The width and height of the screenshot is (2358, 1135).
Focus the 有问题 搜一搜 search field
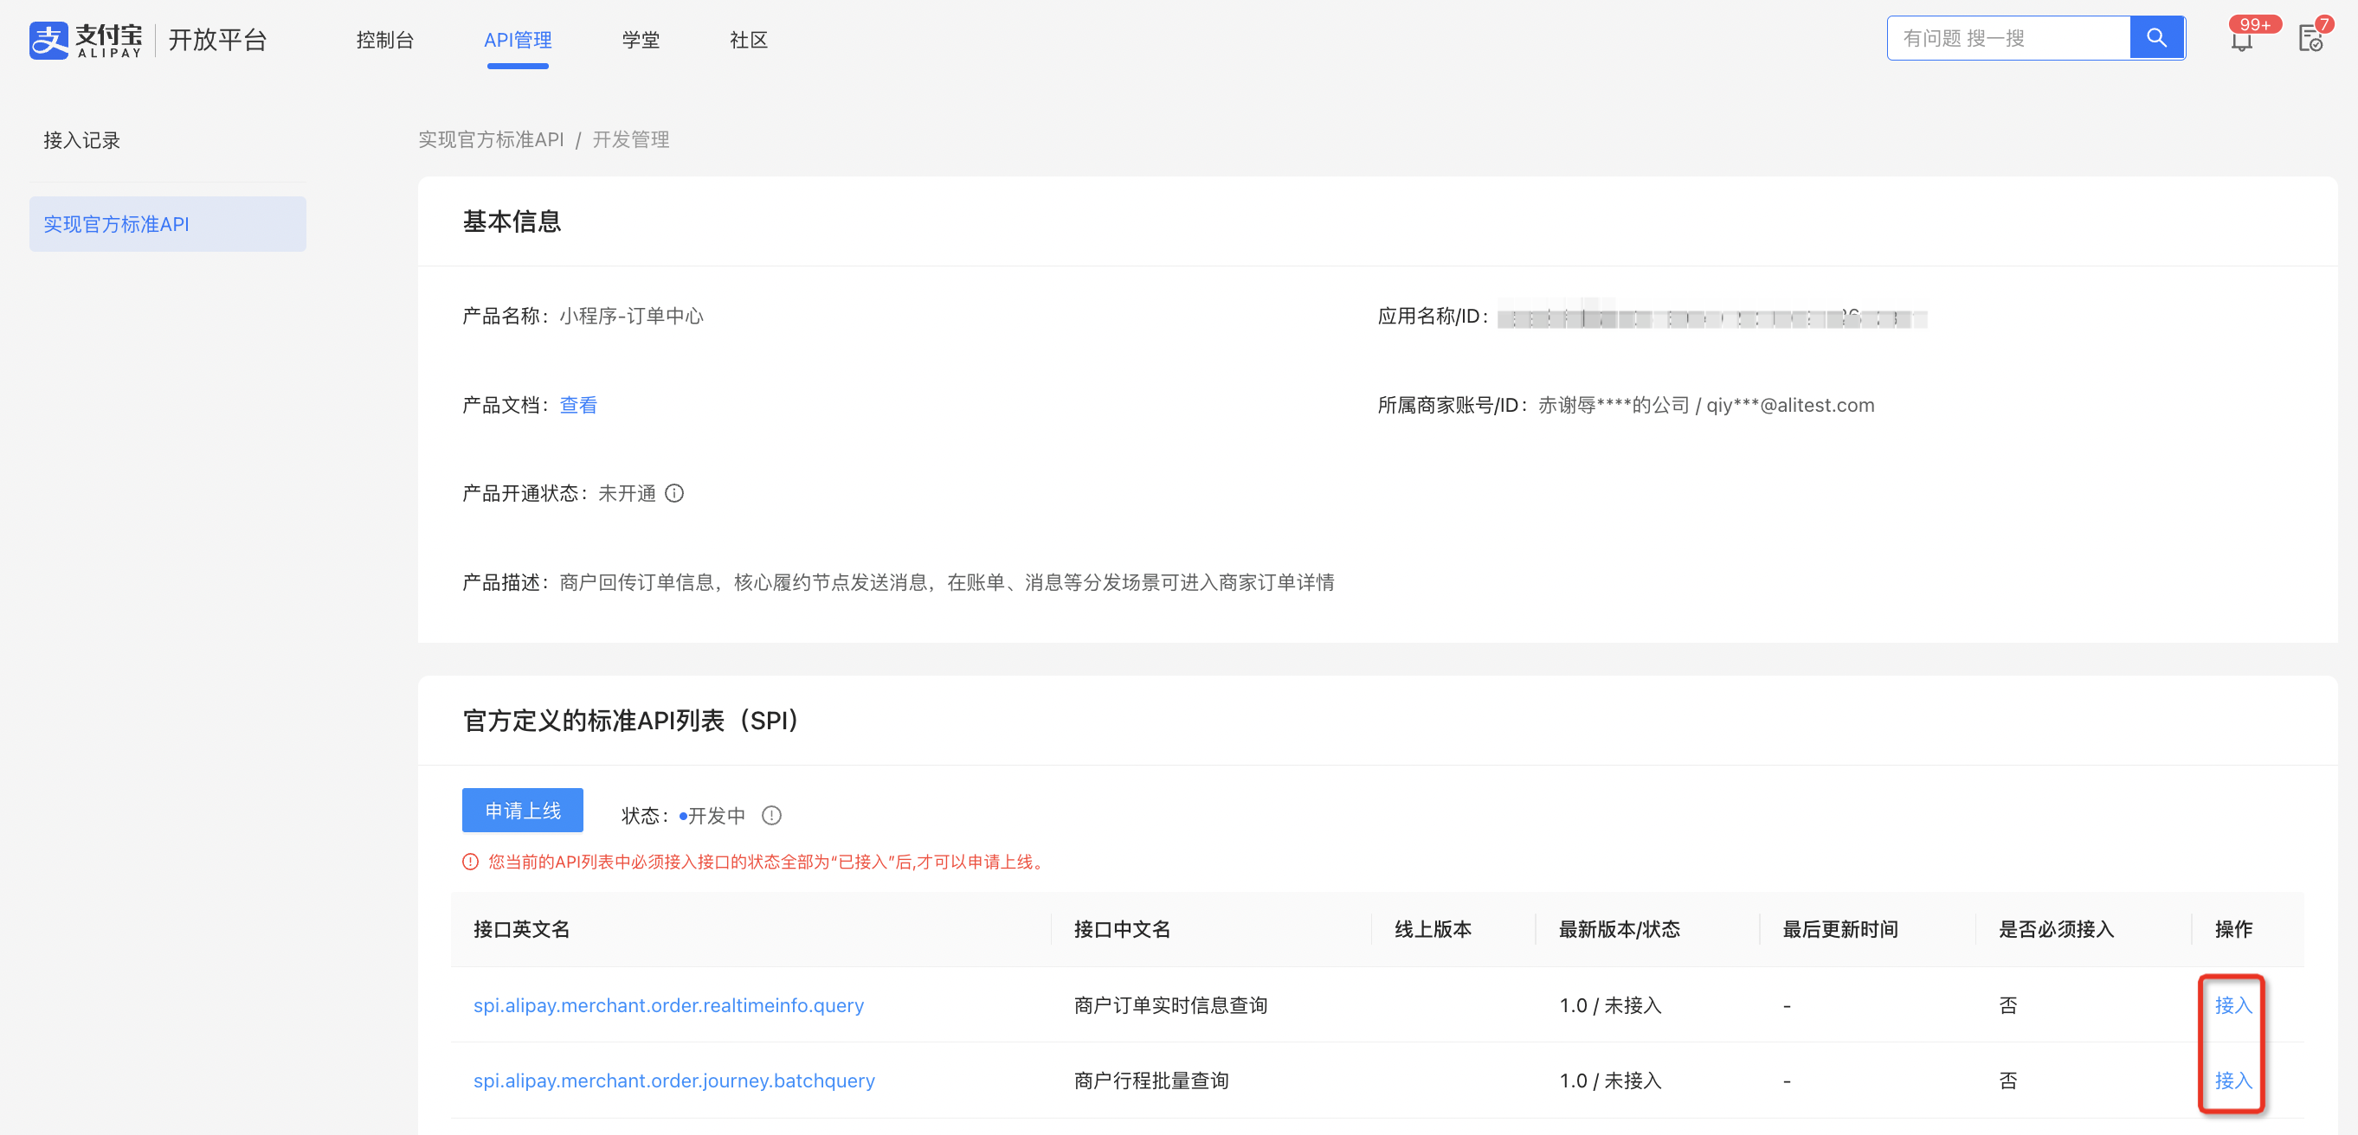2009,38
